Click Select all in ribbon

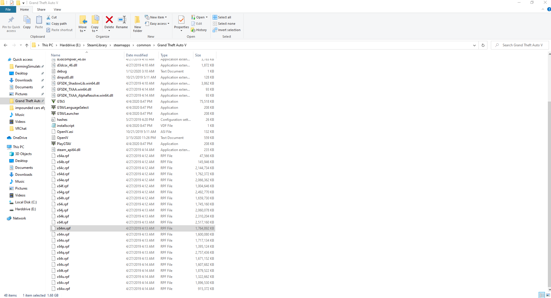tap(222, 17)
